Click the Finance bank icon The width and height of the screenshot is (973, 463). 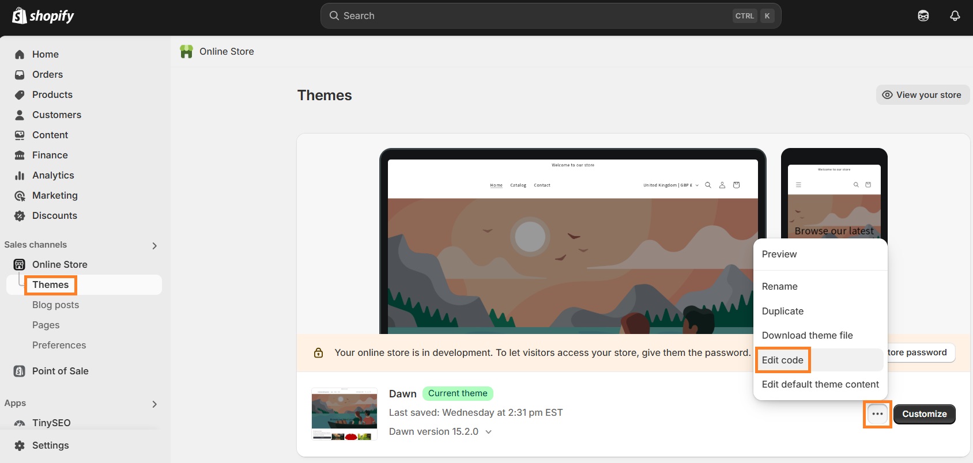point(20,155)
